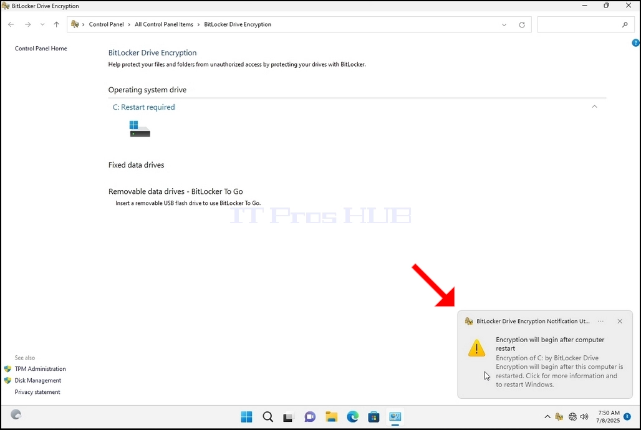Click the BitLocker icon in notification header
641x430 pixels.
tap(469, 322)
